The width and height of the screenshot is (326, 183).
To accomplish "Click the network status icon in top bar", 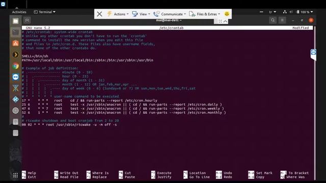I will coord(285,12).
